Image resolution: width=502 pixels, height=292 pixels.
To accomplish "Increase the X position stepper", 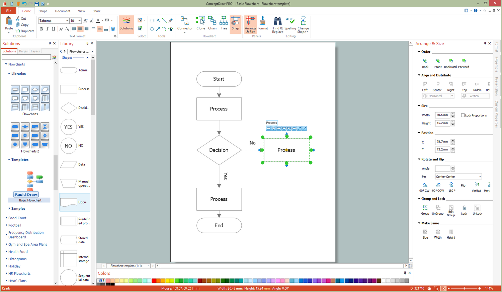I will pyautogui.click(x=453, y=140).
